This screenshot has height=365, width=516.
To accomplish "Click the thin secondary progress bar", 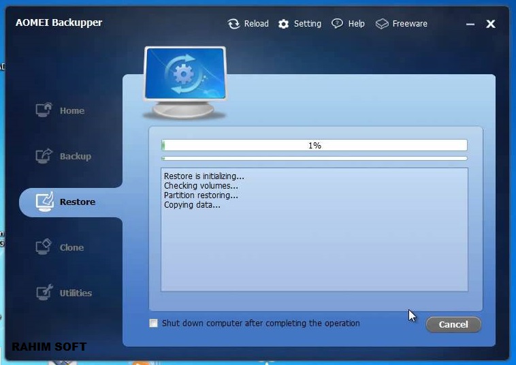I will [x=315, y=158].
